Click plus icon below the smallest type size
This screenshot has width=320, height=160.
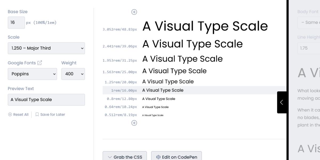(x=134, y=123)
